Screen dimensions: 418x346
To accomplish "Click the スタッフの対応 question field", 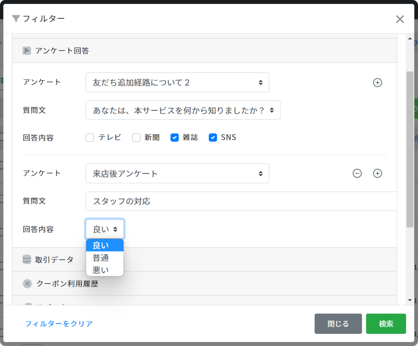I will [x=241, y=201].
